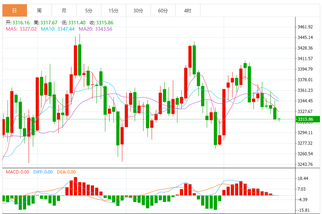Click the 3260.54 price axis label
The width and height of the screenshot is (322, 214).
coord(305,154)
